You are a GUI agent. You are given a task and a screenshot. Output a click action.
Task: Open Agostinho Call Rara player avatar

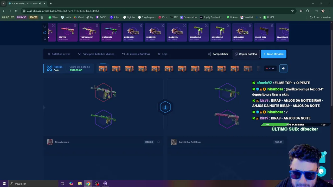(x=174, y=142)
